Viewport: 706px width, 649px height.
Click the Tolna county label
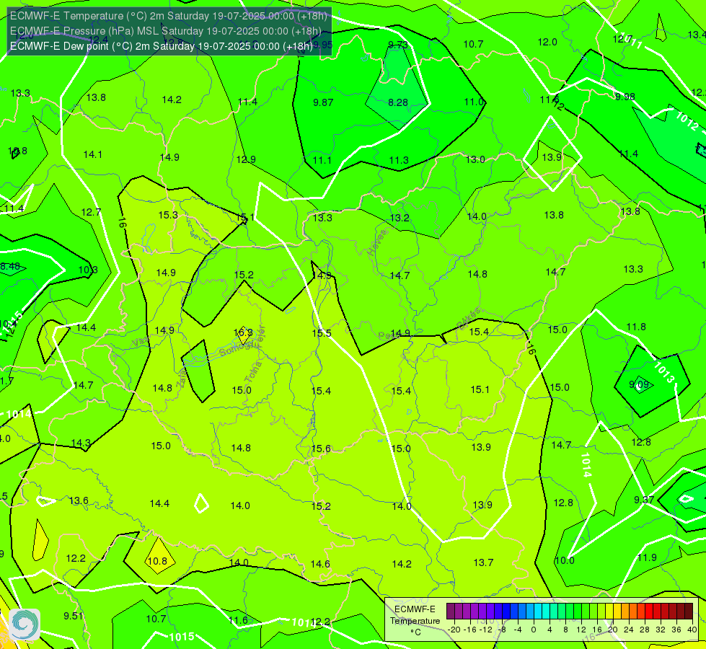pos(252,372)
